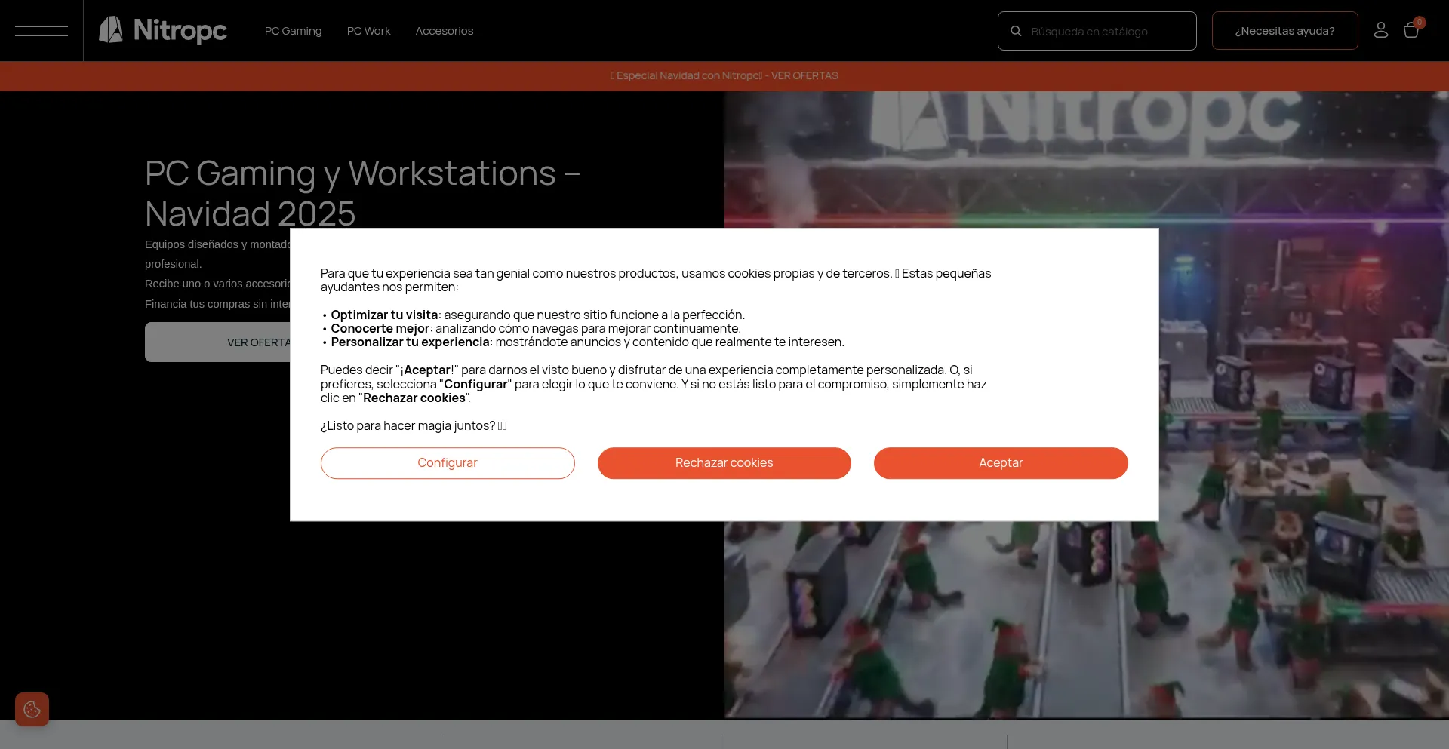Reject cookies in the dialog

pos(724,462)
